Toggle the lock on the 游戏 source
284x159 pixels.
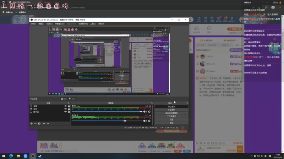tap(69, 109)
